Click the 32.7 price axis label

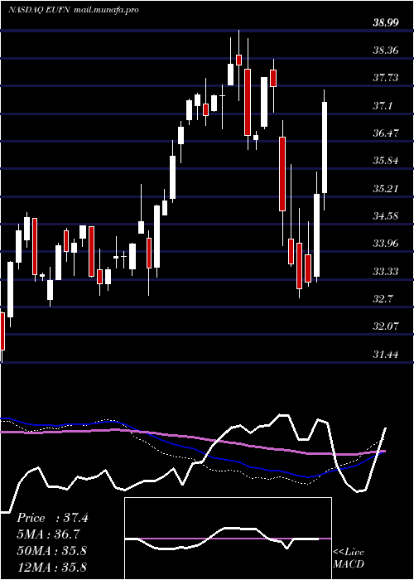(x=383, y=299)
